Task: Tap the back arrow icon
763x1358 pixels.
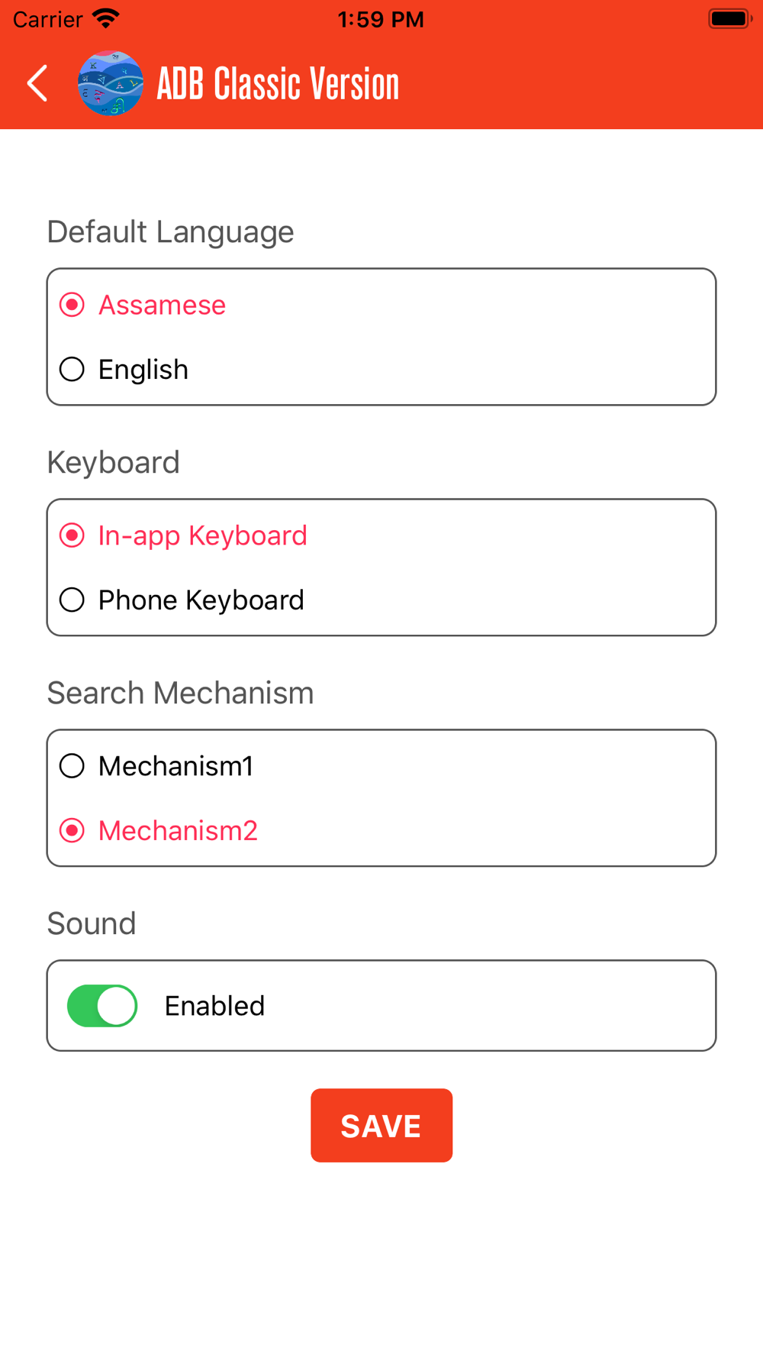Action: 37,83
